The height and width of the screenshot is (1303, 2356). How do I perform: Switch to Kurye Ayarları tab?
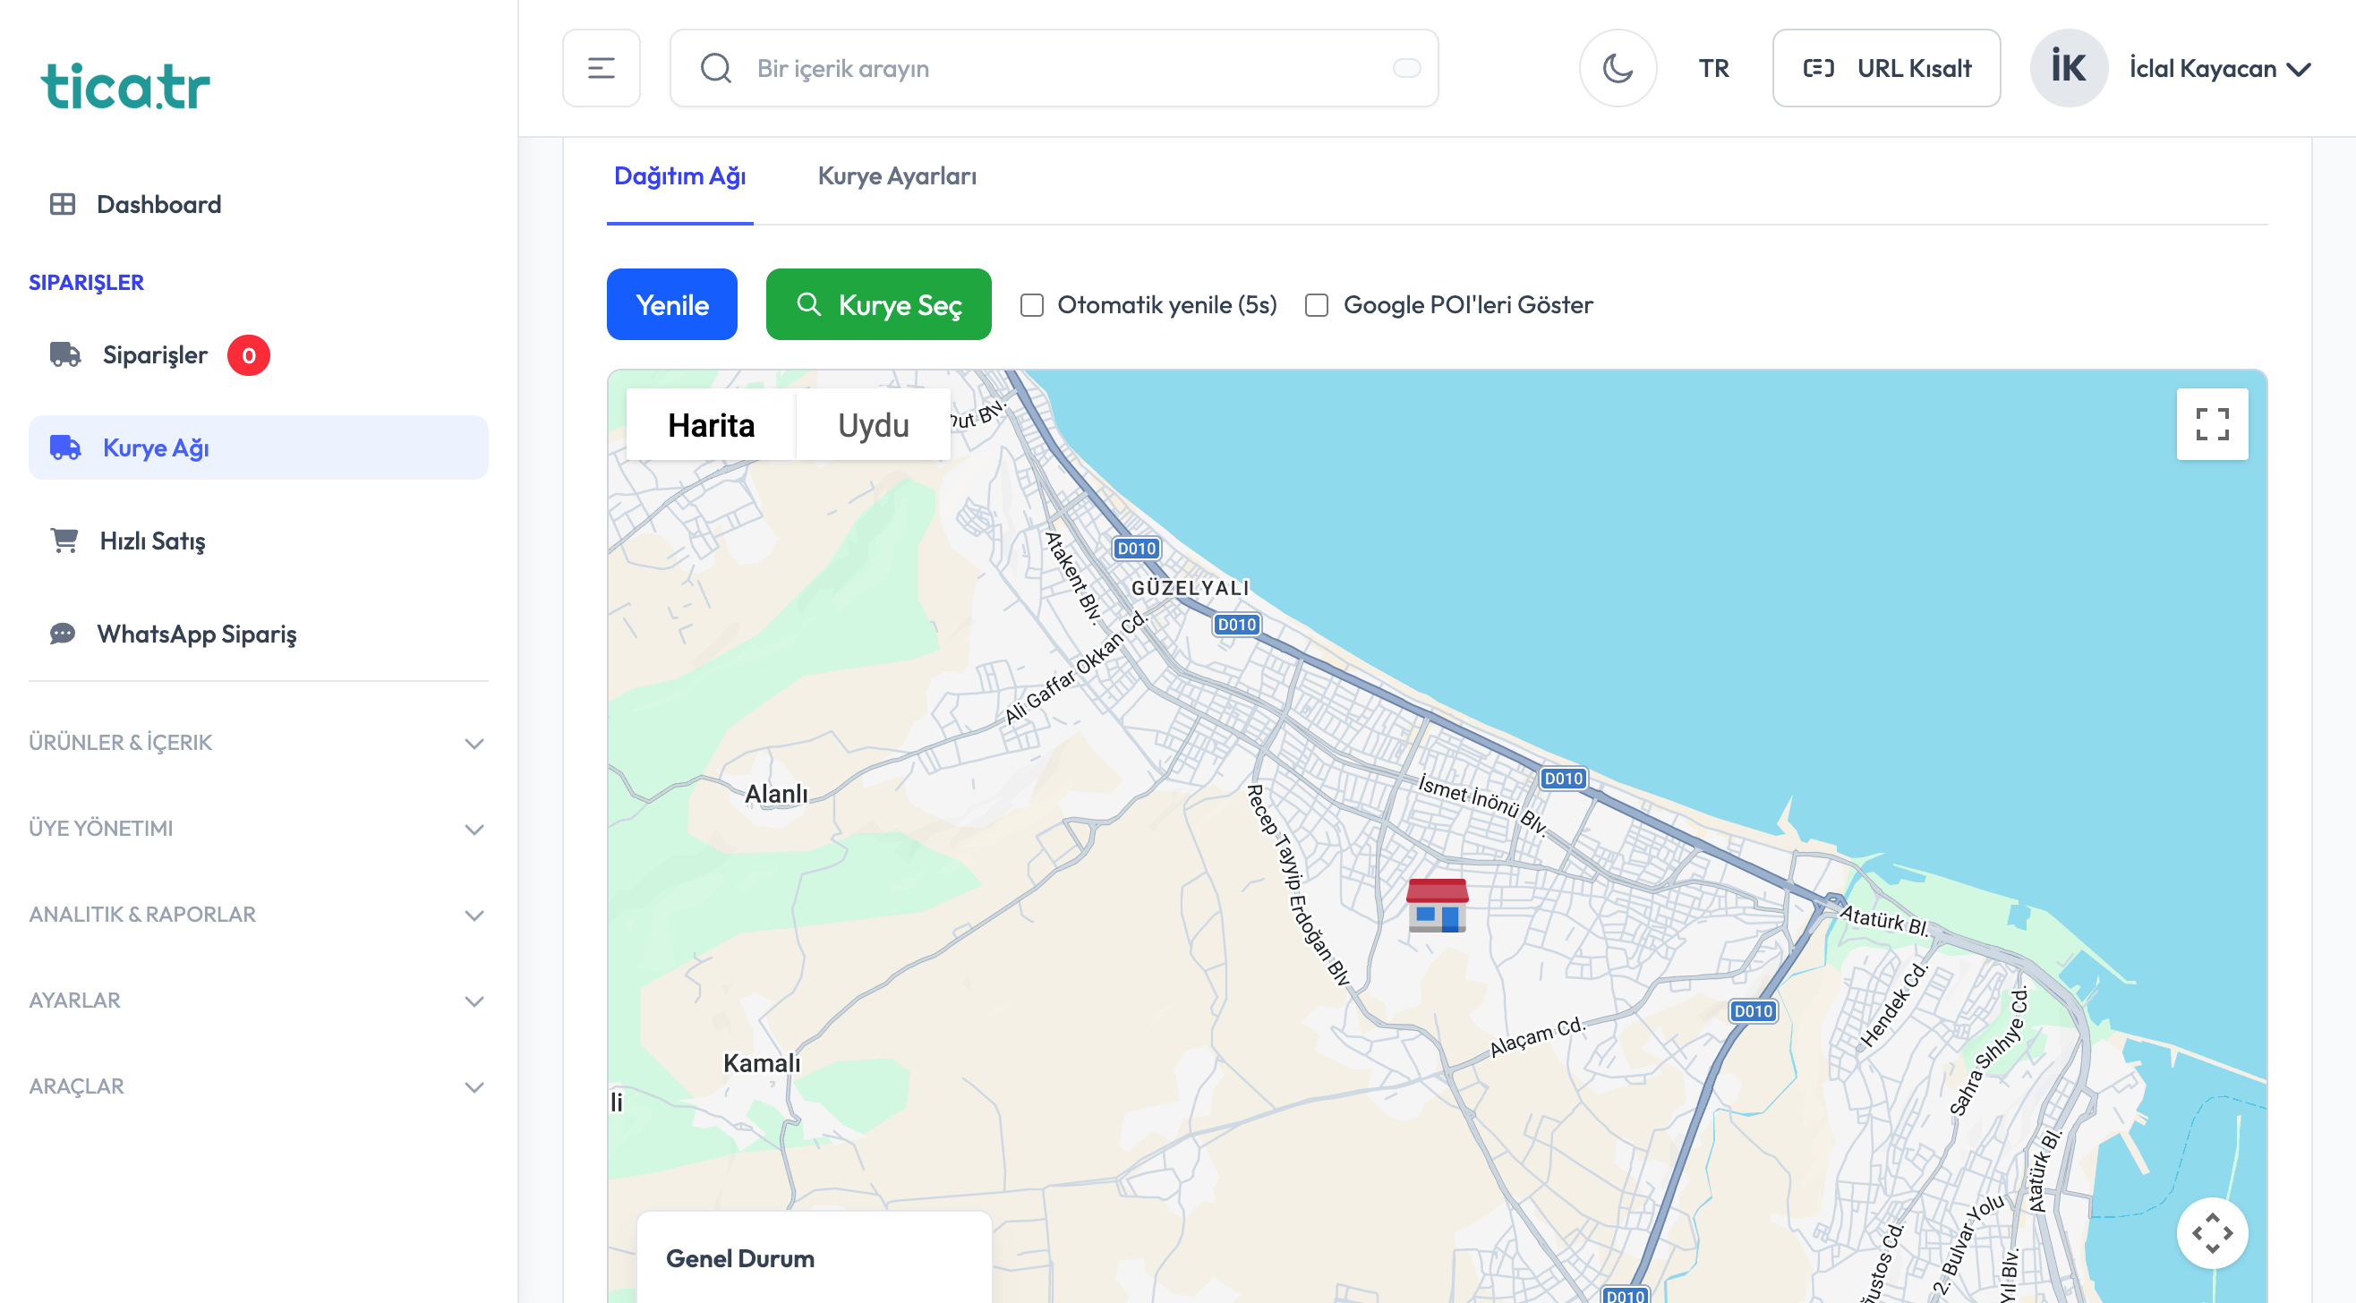coord(896,175)
